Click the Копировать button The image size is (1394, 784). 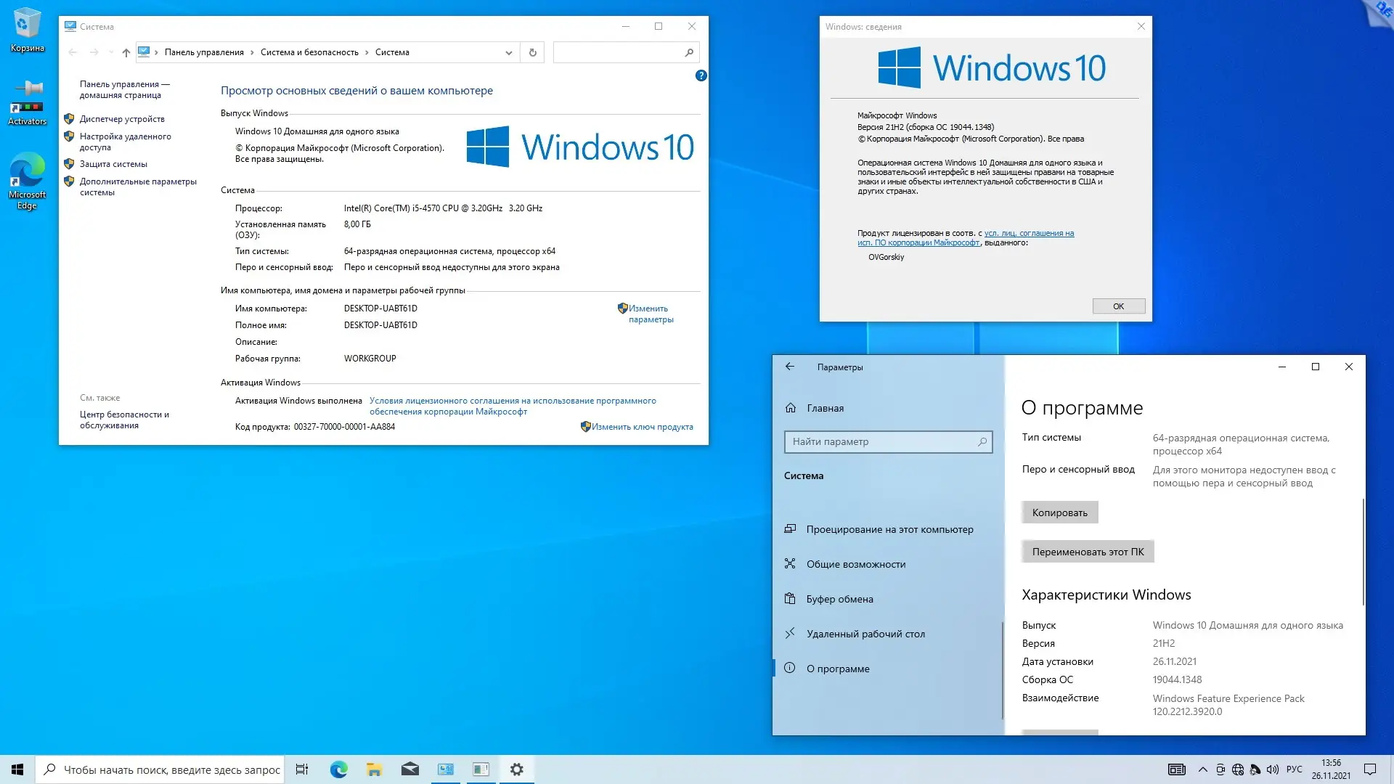(1059, 513)
